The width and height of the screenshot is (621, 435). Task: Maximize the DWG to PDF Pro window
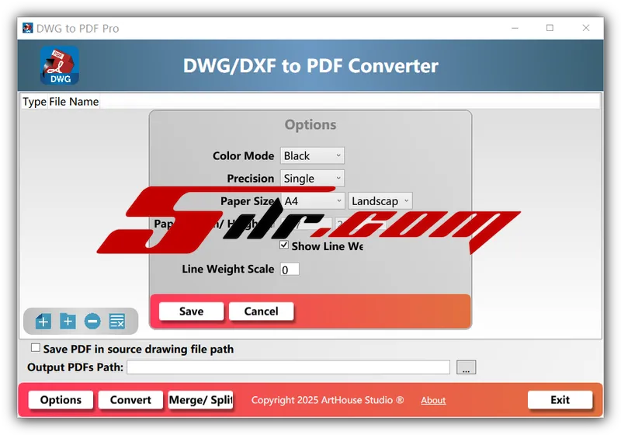pyautogui.click(x=550, y=28)
